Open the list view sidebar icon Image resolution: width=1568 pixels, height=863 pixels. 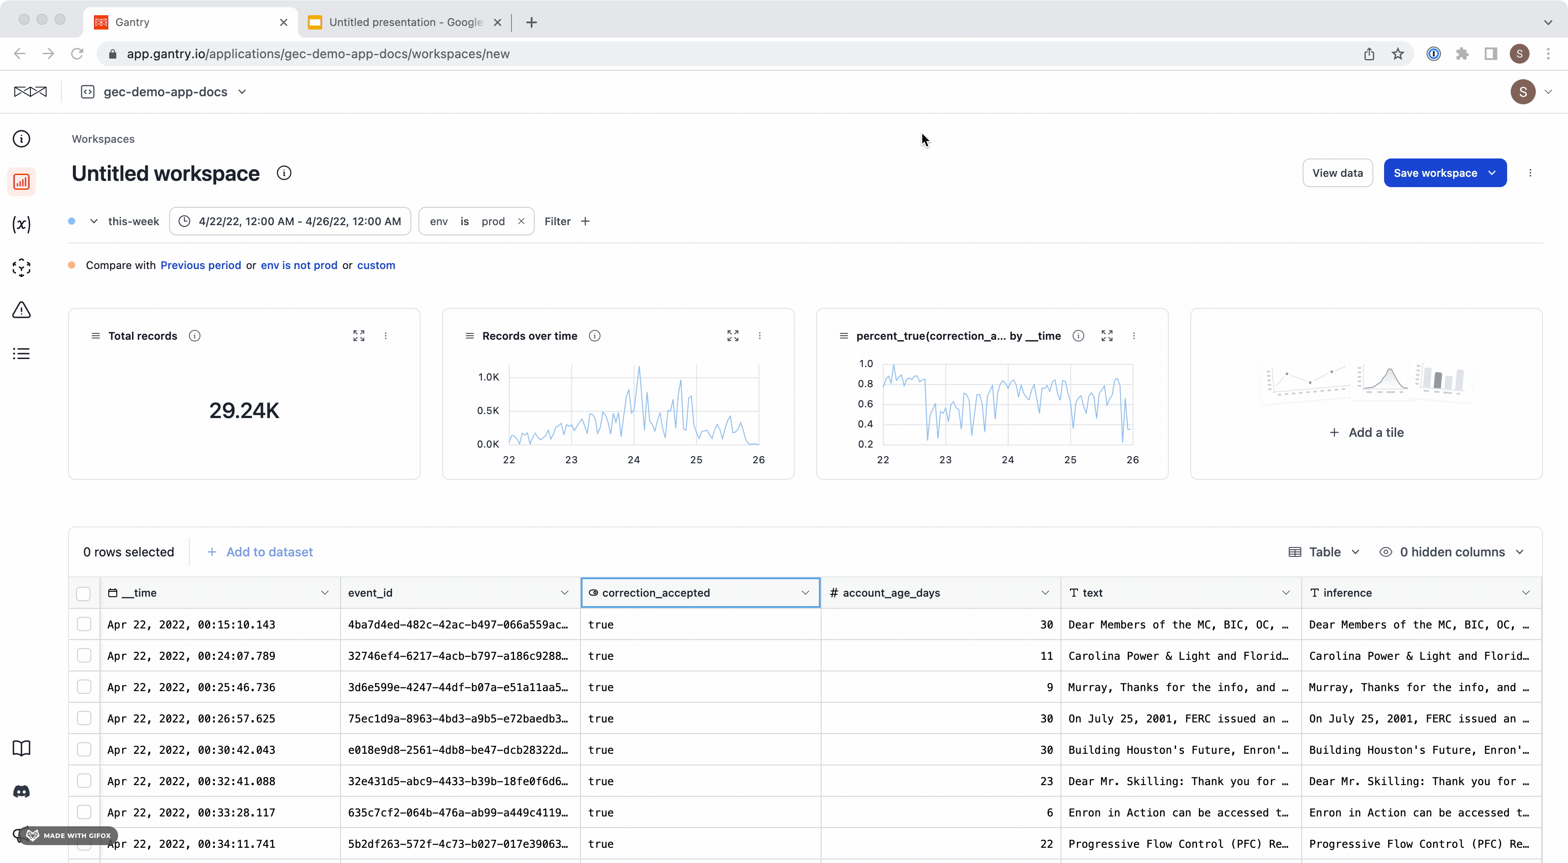tap(21, 354)
